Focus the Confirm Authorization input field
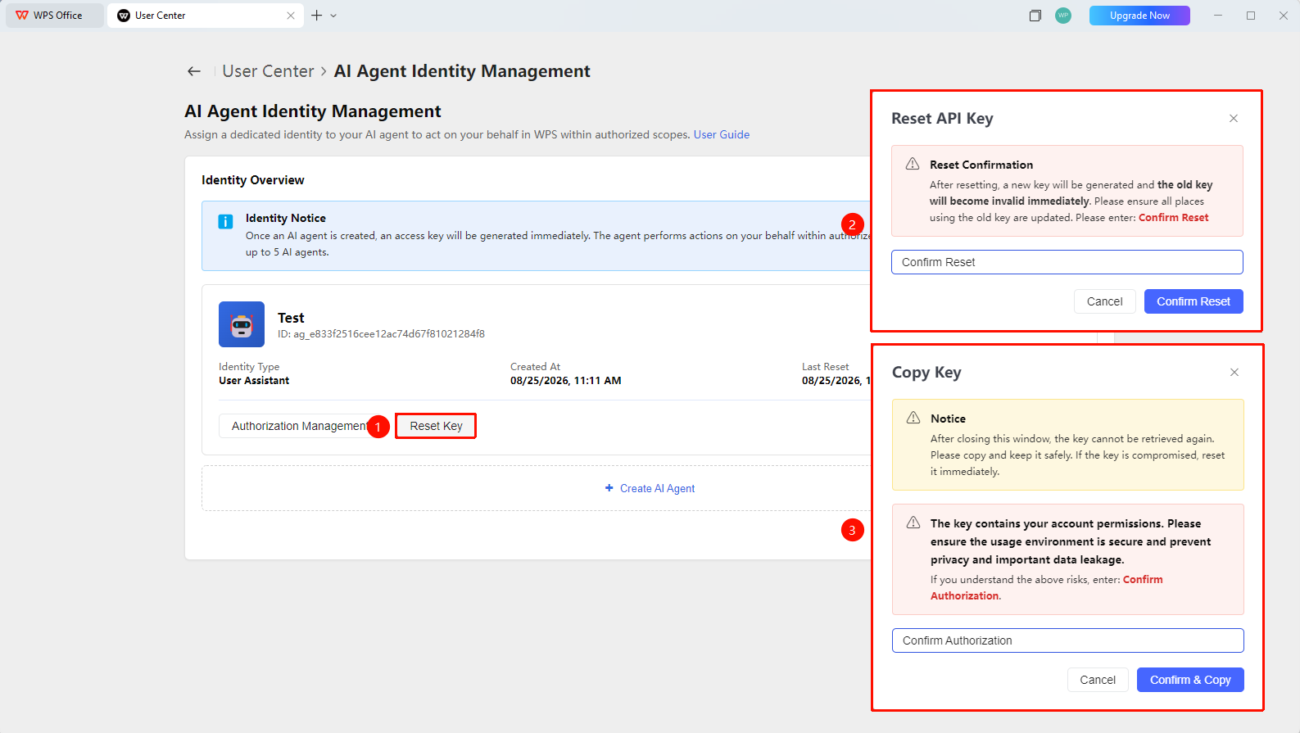Screen dimensions: 1300x733 (x=1068, y=640)
